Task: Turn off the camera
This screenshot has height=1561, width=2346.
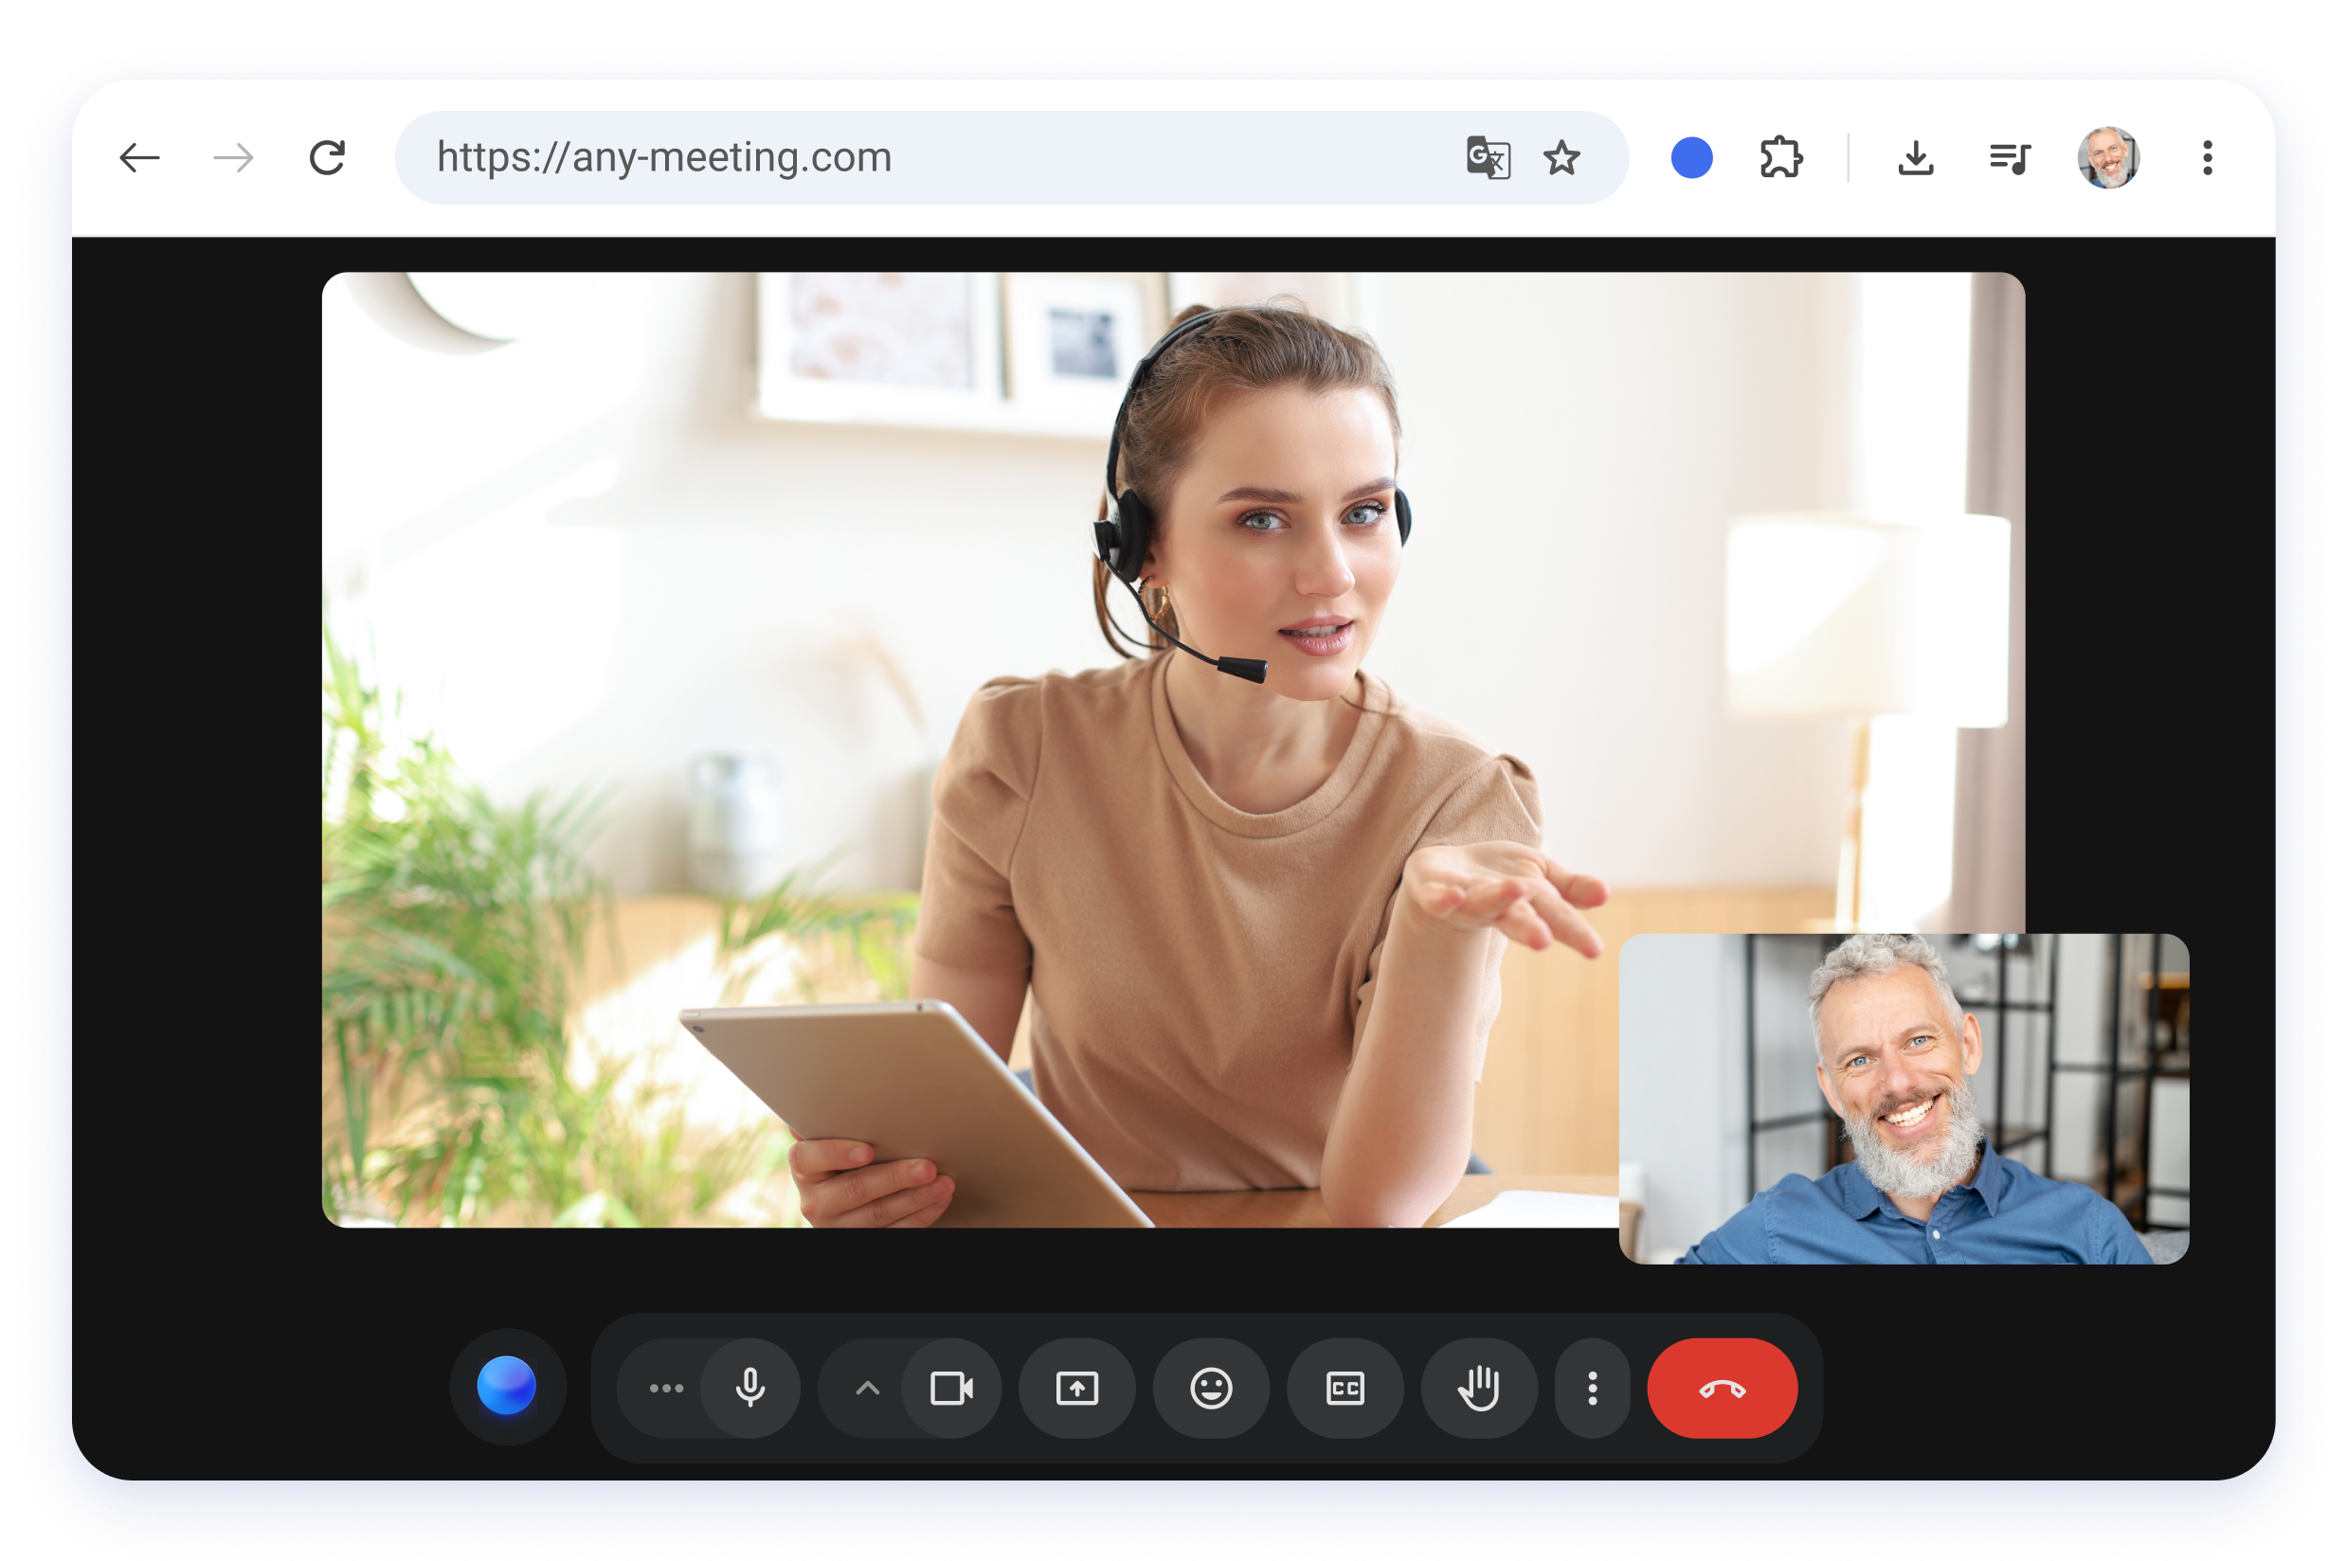Action: click(x=951, y=1388)
